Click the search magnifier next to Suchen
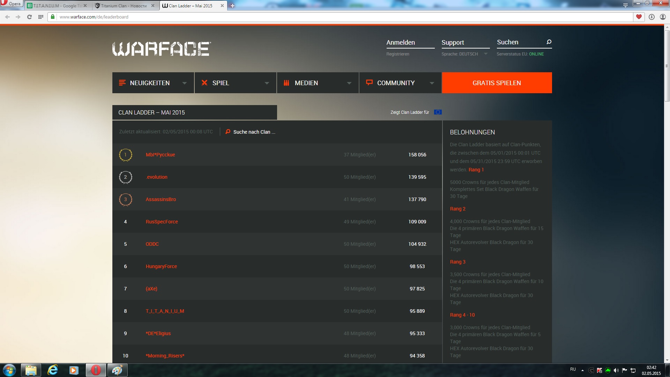Screen dimensions: 670x377 point(549,42)
